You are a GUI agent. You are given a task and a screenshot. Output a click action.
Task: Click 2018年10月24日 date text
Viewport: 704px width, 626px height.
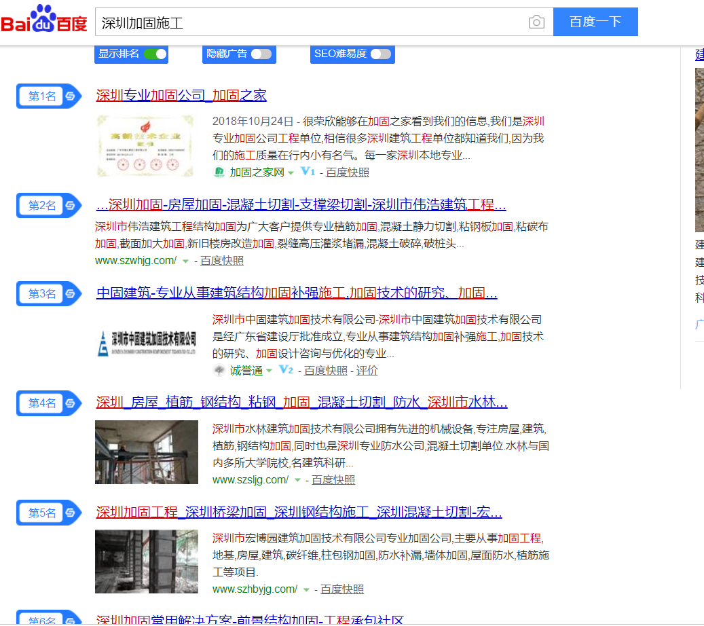click(253, 122)
